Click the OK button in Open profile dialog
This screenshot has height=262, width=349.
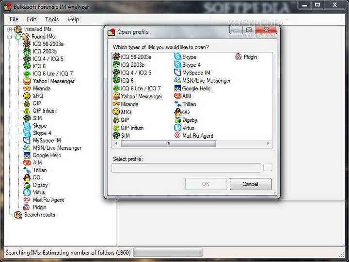coord(206,184)
